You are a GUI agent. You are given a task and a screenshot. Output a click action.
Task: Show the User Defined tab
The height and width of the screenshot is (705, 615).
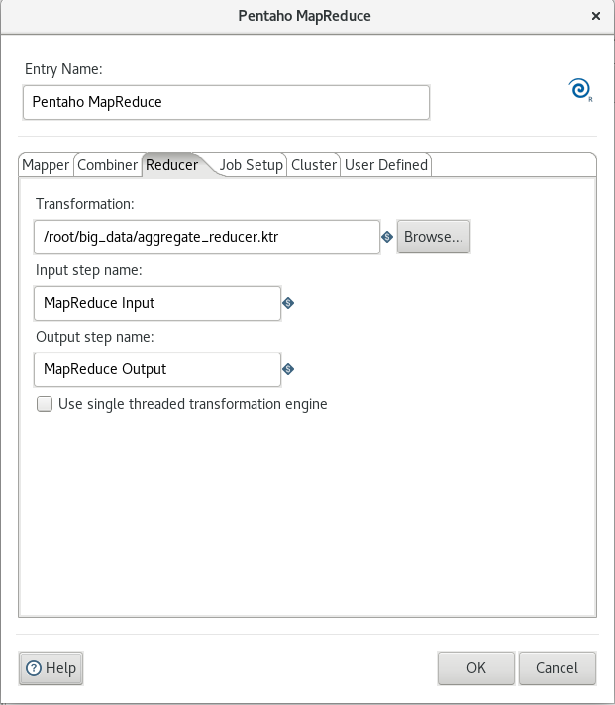point(385,165)
